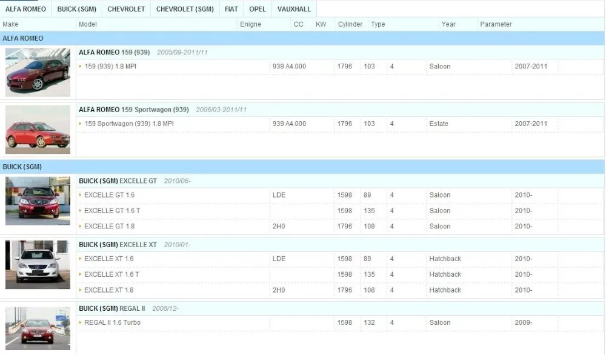The height and width of the screenshot is (355, 606).
Task: Select EXCELLE GT 1.6 T row
Action: [x=340, y=211]
